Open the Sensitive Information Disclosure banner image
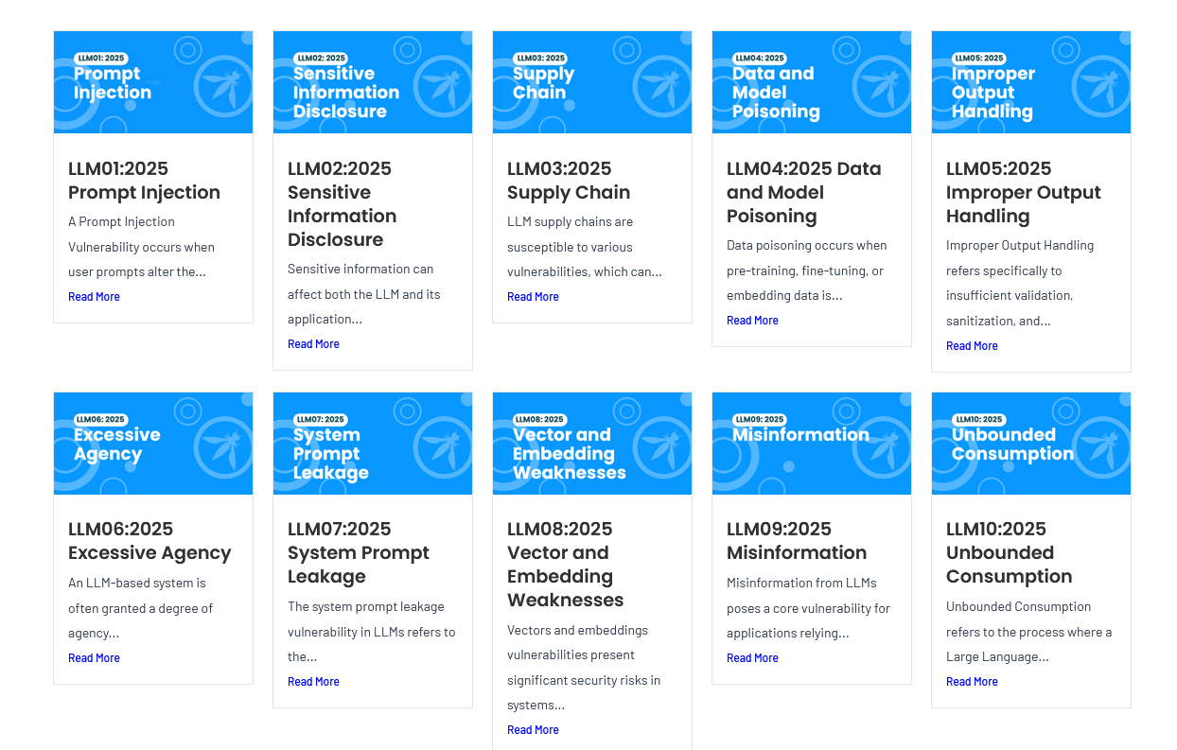This screenshot has height=750, width=1177. coord(373,82)
